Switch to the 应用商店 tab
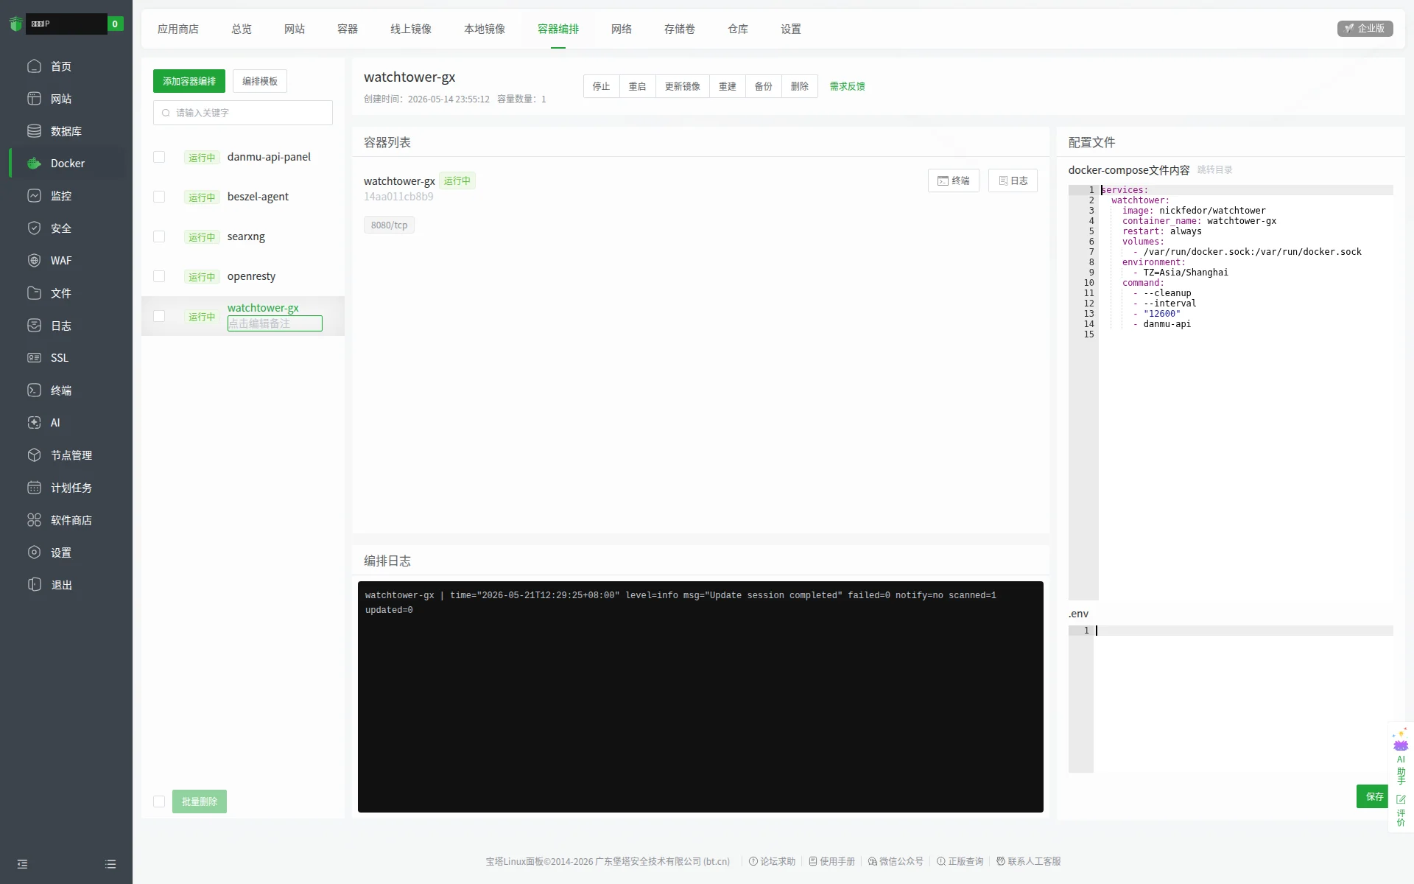1414x884 pixels. tap(178, 29)
